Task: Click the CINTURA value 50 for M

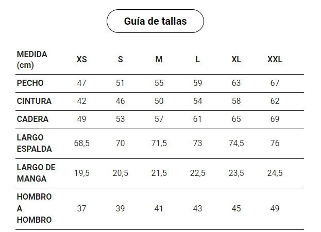Action: [x=159, y=101]
